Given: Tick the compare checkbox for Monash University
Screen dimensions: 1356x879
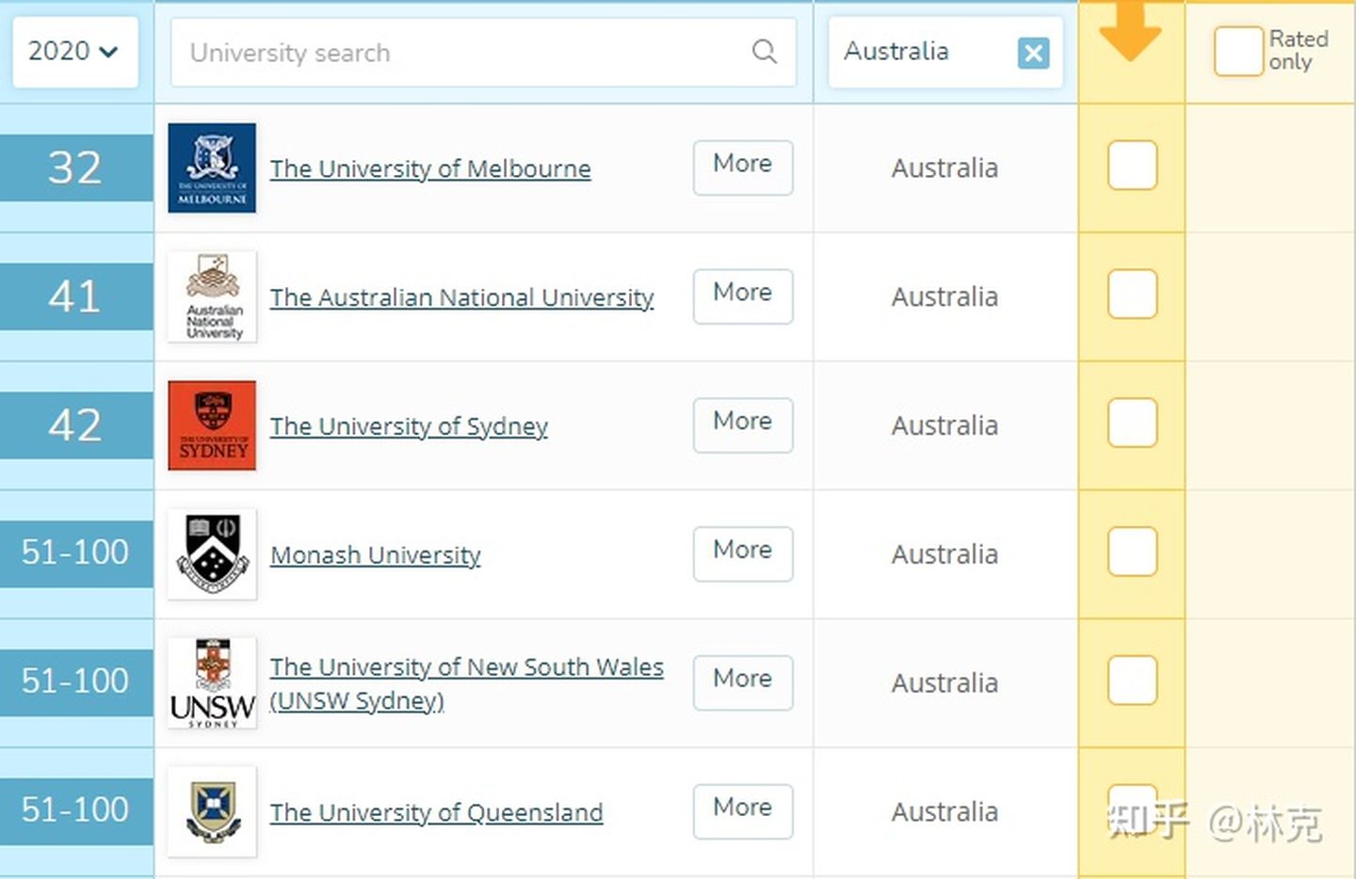Looking at the screenshot, I should click(x=1132, y=551).
